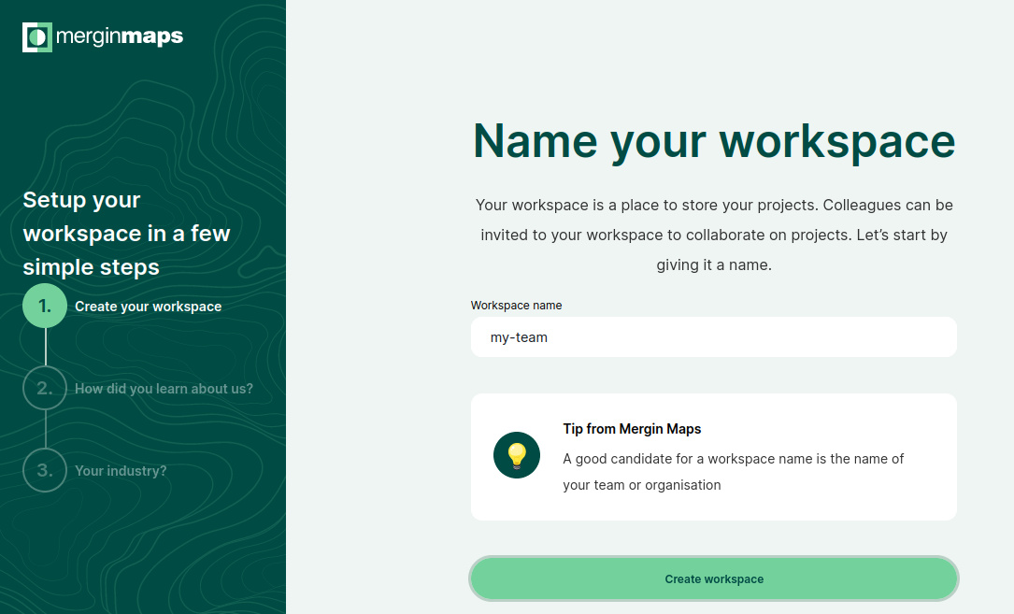This screenshot has height=614, width=1014.
Task: Select step 2 circle in the sidebar
Action: tap(45, 388)
